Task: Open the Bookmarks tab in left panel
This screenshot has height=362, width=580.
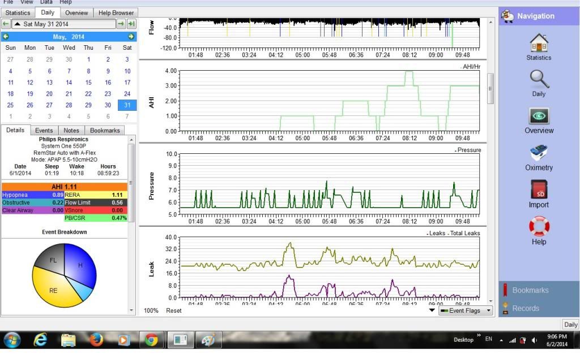Action: click(105, 131)
